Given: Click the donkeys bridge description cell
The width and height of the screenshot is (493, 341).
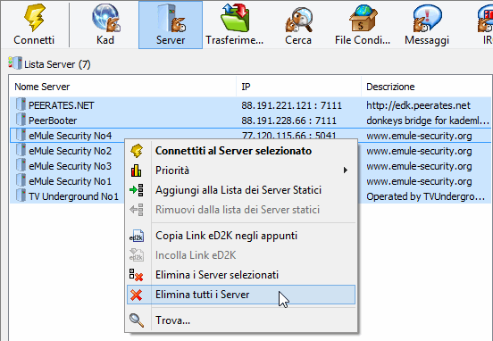Looking at the screenshot, I should tap(428, 121).
